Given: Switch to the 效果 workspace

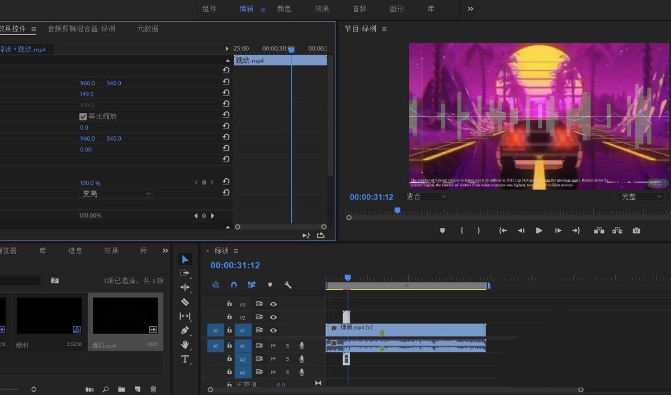Looking at the screenshot, I should (x=322, y=9).
